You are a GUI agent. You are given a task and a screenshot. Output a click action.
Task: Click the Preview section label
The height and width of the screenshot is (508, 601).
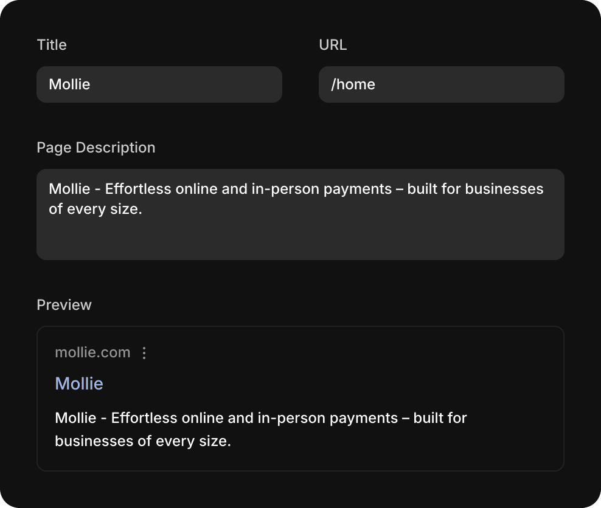(x=64, y=304)
